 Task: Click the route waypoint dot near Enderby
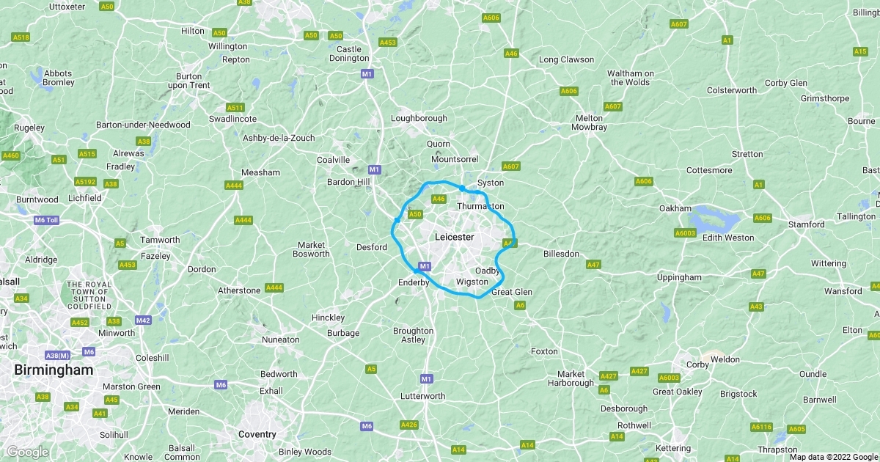416,271
